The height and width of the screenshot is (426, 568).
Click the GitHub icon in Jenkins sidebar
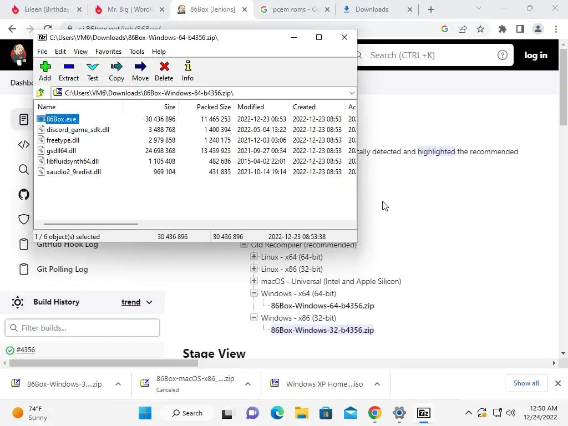pyautogui.click(x=23, y=195)
